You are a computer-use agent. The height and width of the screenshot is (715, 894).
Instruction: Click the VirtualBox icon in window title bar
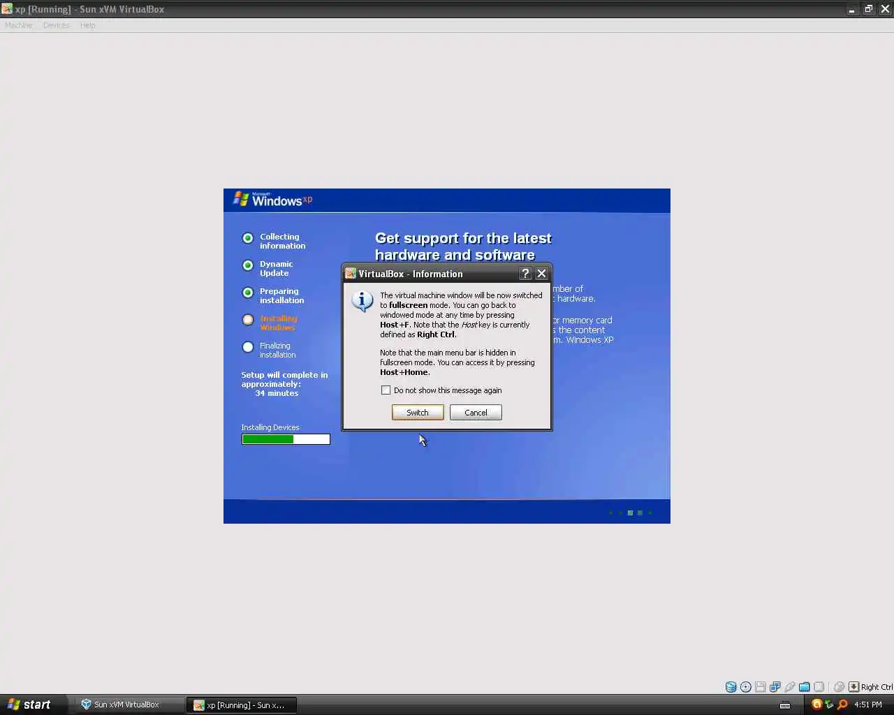pos(7,9)
